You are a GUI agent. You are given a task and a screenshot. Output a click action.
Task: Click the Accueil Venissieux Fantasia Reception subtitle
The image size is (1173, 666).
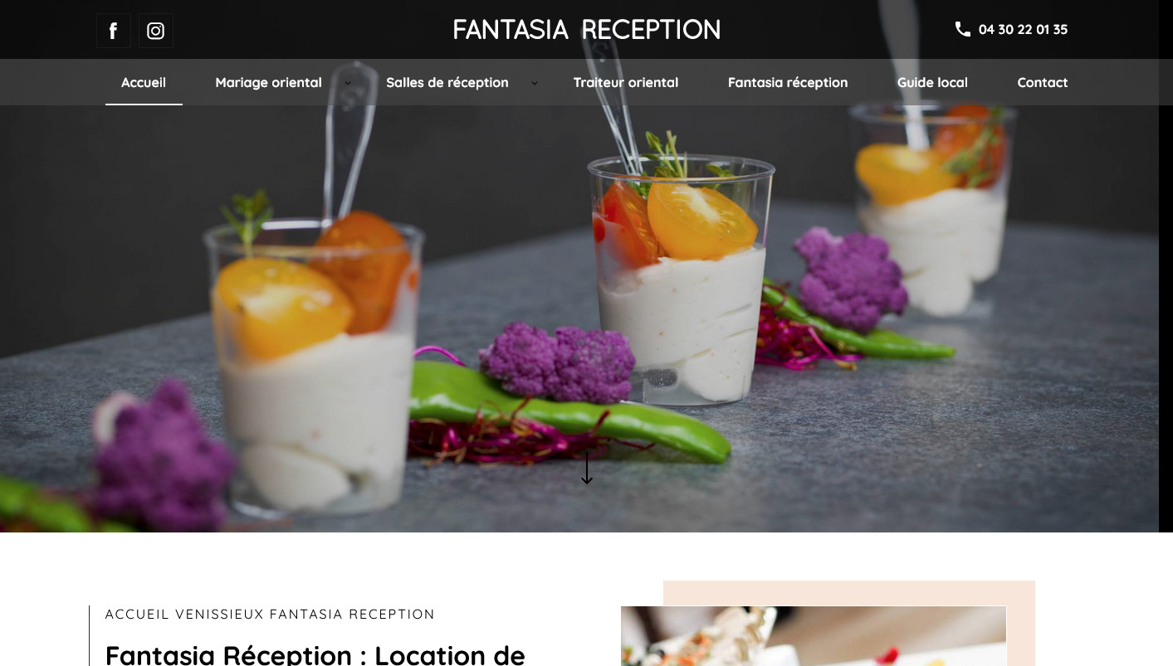[x=270, y=615]
